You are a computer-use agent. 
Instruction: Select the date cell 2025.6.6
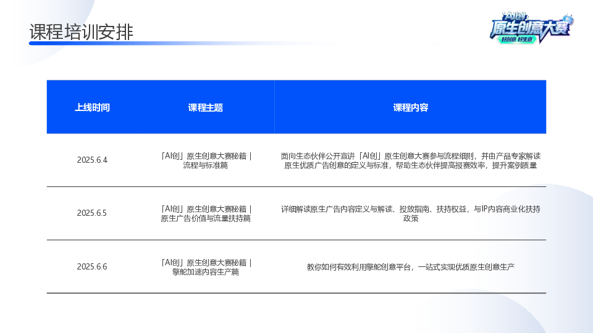[92, 267]
